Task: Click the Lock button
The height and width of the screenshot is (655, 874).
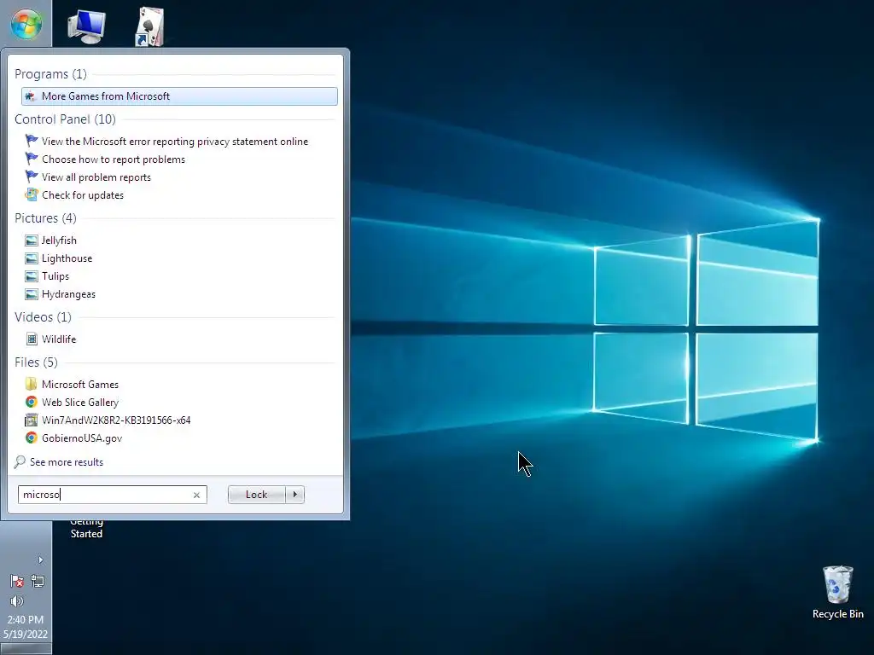Action: [x=256, y=495]
